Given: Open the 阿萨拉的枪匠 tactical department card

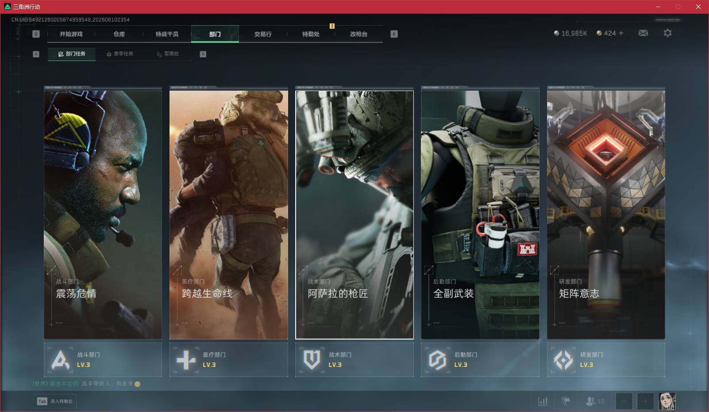Looking at the screenshot, I should click(x=354, y=215).
